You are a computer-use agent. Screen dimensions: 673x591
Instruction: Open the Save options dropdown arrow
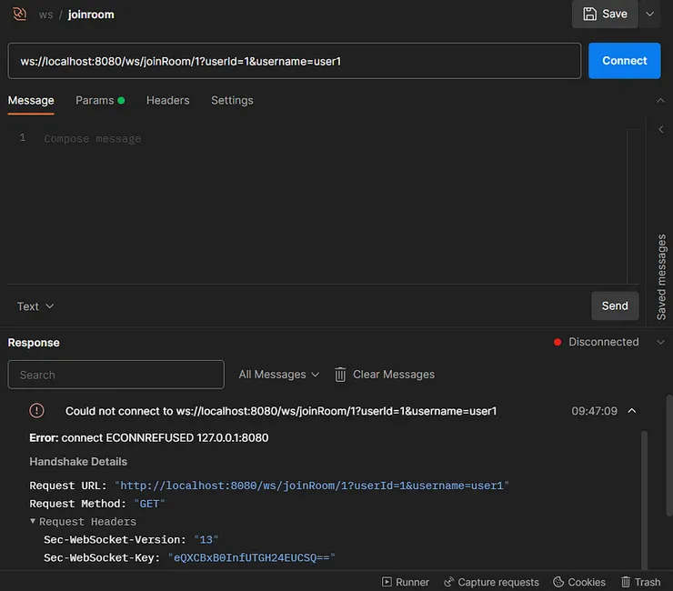tap(650, 14)
